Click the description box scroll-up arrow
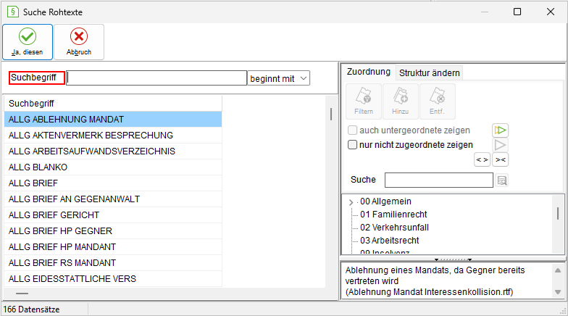 point(558,270)
